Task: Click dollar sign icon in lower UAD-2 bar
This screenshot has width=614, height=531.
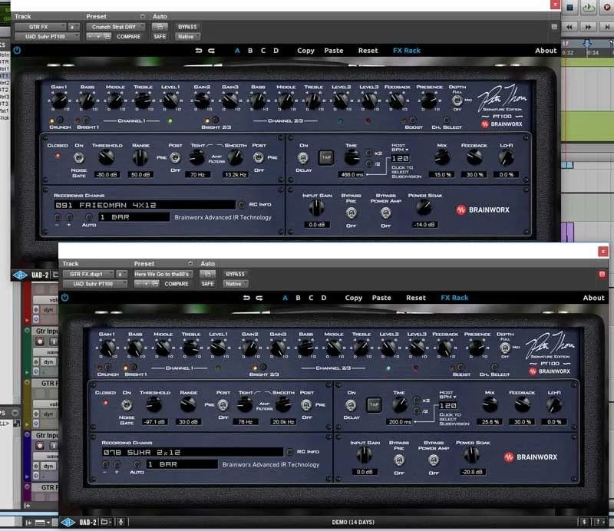Action: coord(584,522)
